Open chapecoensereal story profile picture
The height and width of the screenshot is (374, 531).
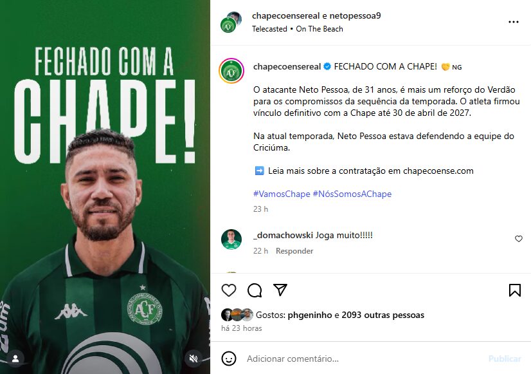[231, 71]
